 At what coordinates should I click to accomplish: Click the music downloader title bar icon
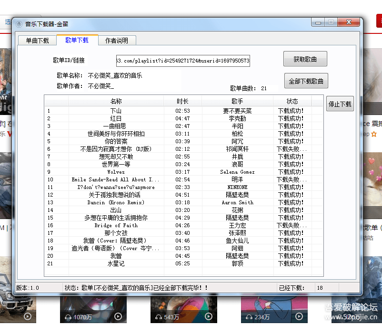19,24
